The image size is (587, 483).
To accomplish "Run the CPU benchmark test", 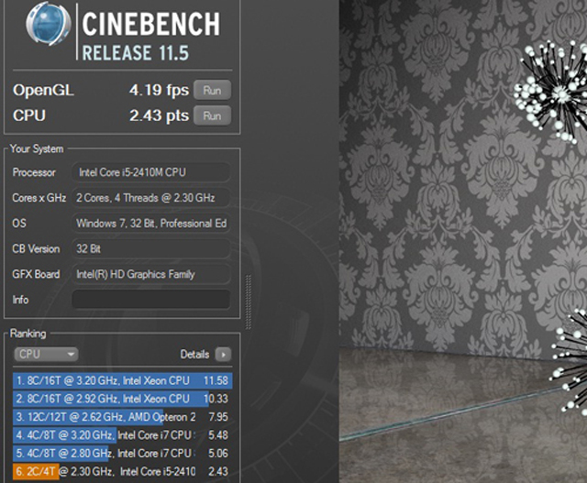I will [x=212, y=115].
